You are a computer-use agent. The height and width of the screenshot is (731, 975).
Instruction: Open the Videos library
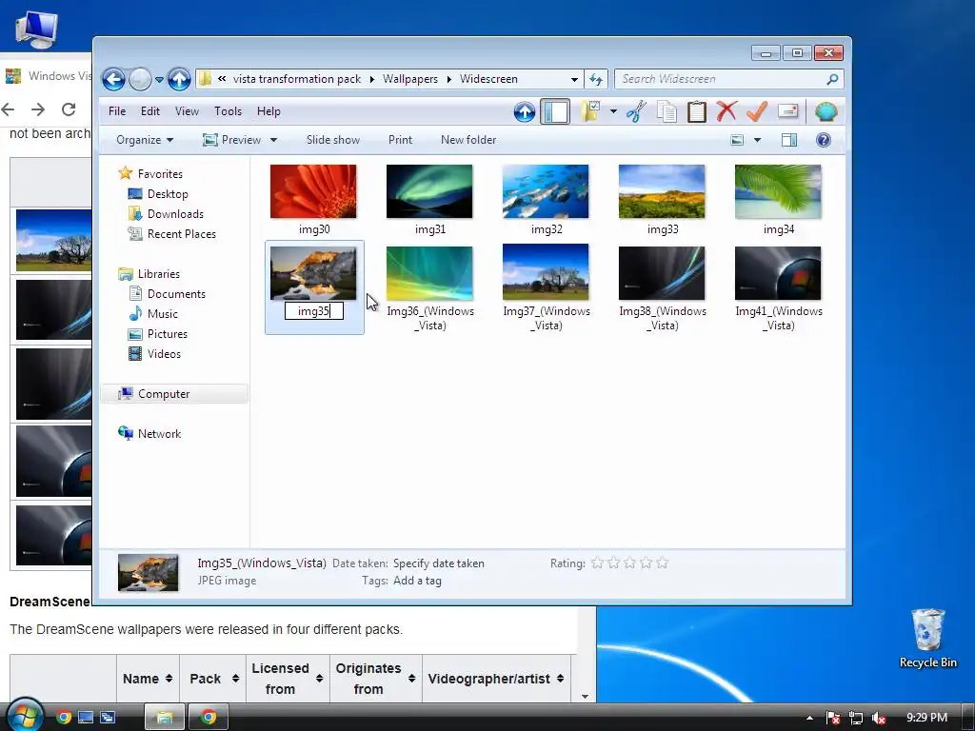tap(164, 354)
